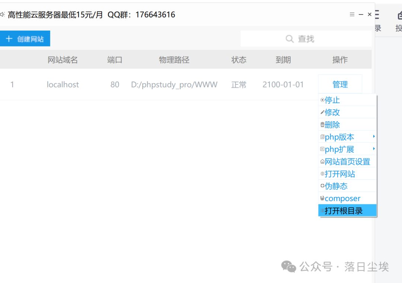
Task: Click the stop icon beside 停止
Action: (x=322, y=100)
